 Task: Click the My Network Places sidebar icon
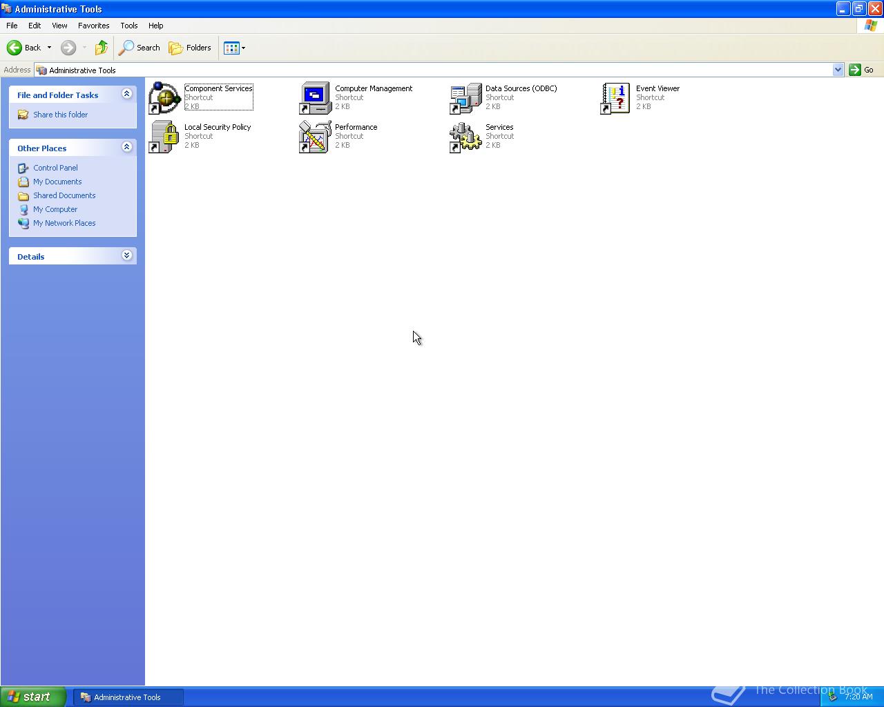(23, 223)
